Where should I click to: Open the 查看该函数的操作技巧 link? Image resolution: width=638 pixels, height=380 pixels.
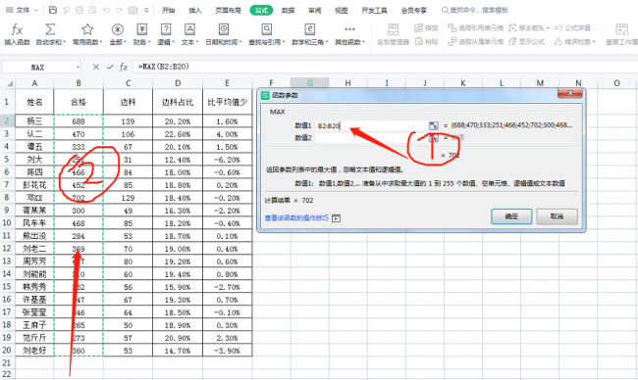click(296, 218)
